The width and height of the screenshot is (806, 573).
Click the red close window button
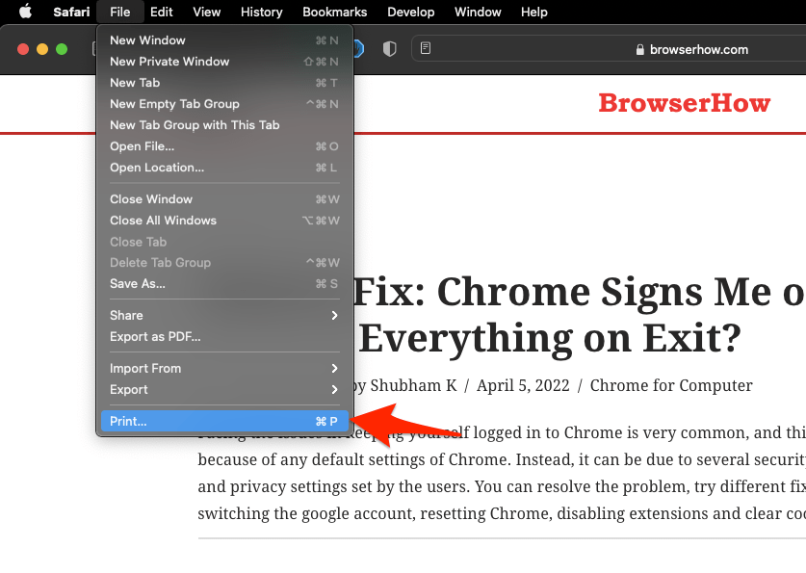tap(23, 49)
